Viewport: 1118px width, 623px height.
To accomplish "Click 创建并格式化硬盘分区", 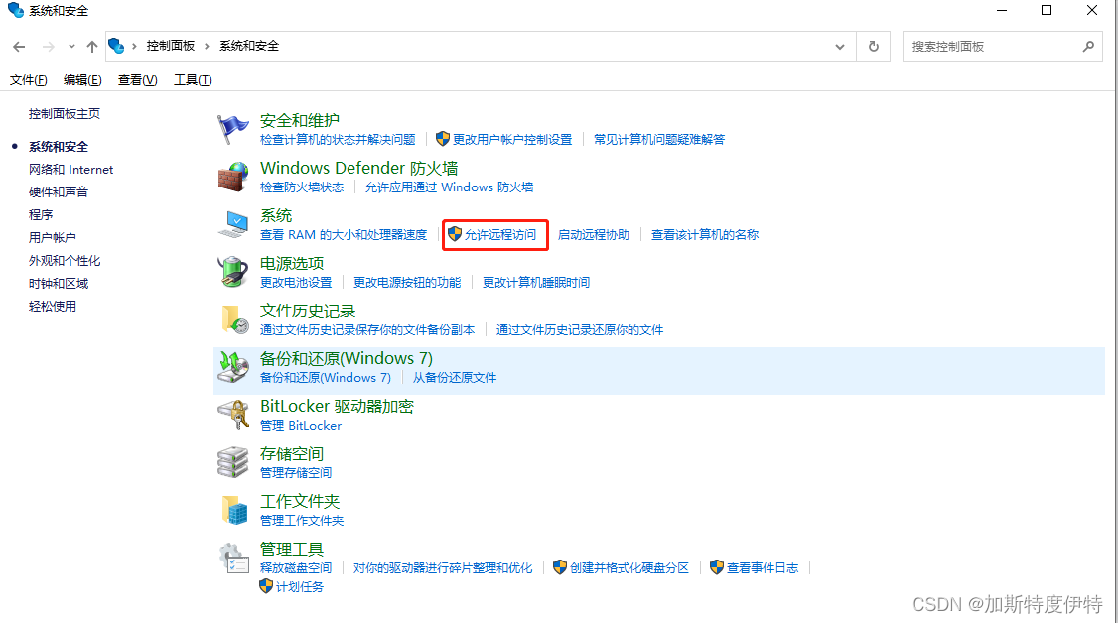I will (629, 568).
